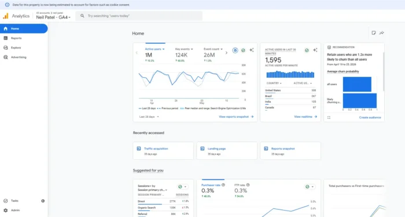405x217 pixels.
Task: Click the Create audience link
Action: (x=370, y=118)
